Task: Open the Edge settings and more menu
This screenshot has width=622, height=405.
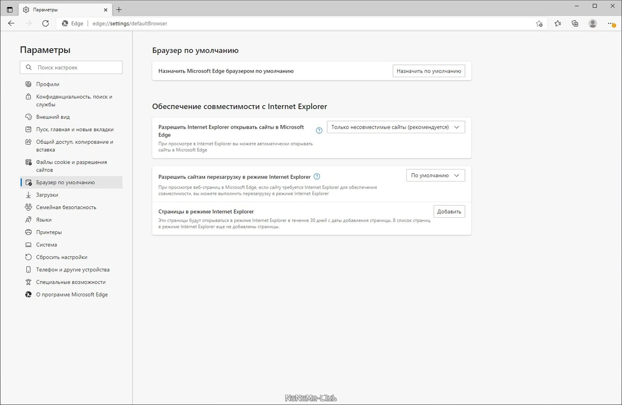Action: click(611, 23)
